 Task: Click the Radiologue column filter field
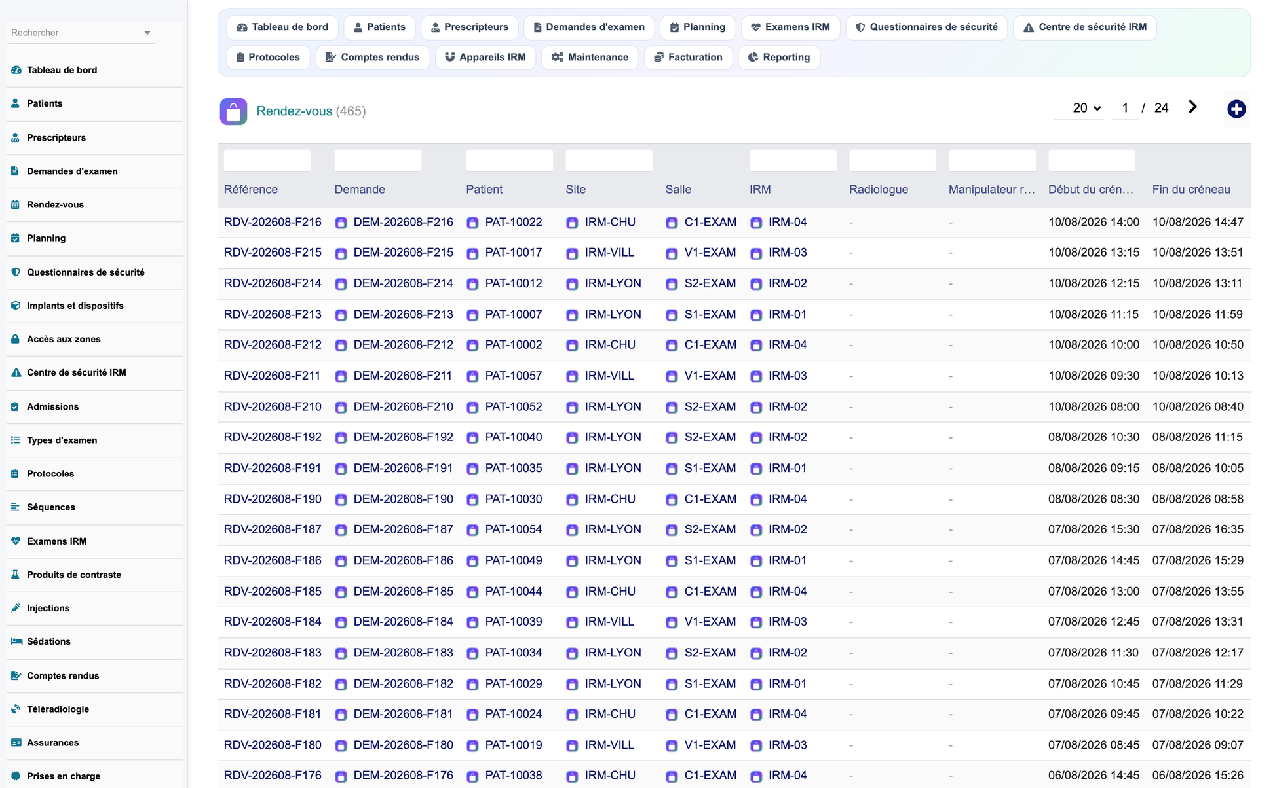(892, 160)
